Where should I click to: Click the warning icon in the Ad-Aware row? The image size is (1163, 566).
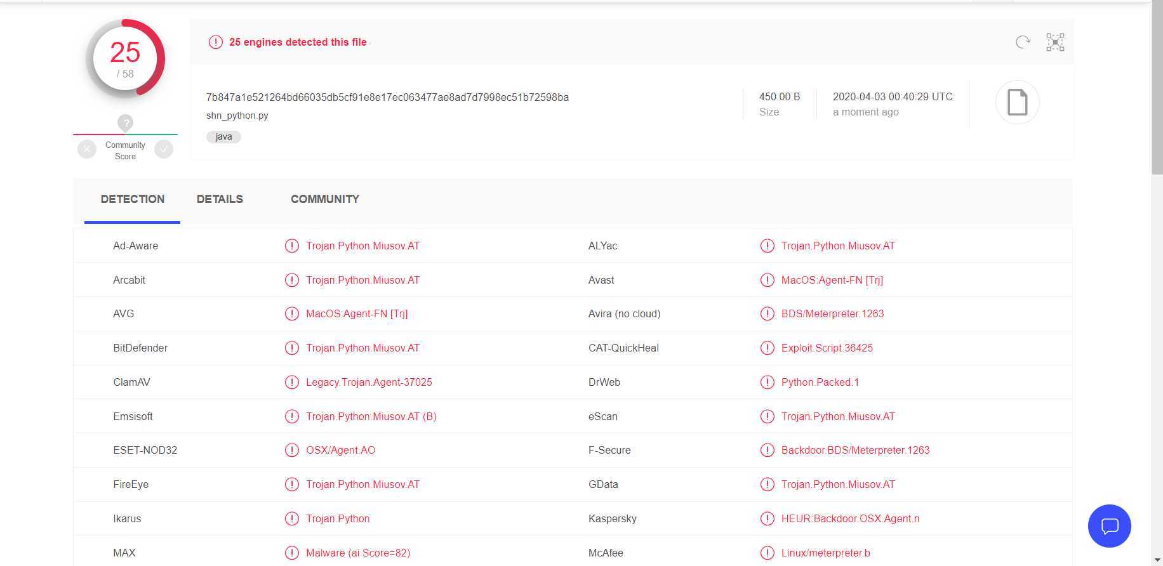pyautogui.click(x=291, y=246)
